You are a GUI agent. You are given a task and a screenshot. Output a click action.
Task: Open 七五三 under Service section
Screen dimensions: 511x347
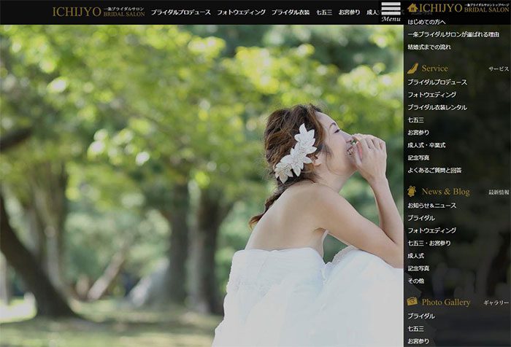tap(415, 120)
